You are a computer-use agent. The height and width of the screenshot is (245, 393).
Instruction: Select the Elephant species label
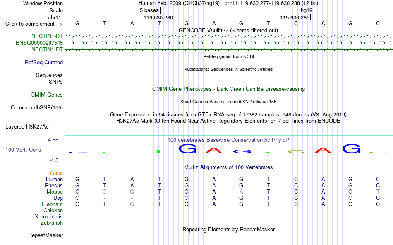point(53,204)
